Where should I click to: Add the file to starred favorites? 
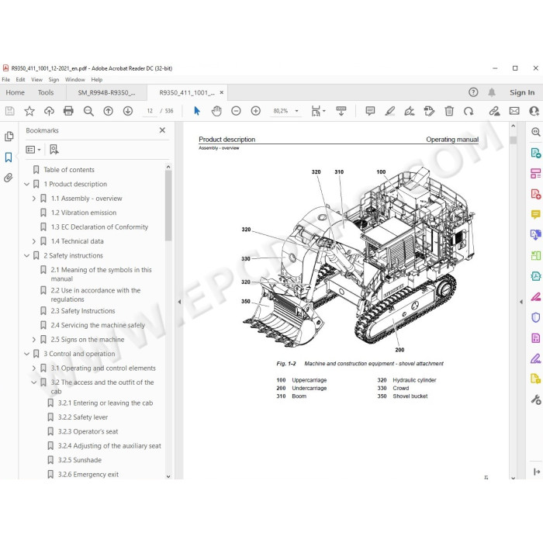point(29,111)
